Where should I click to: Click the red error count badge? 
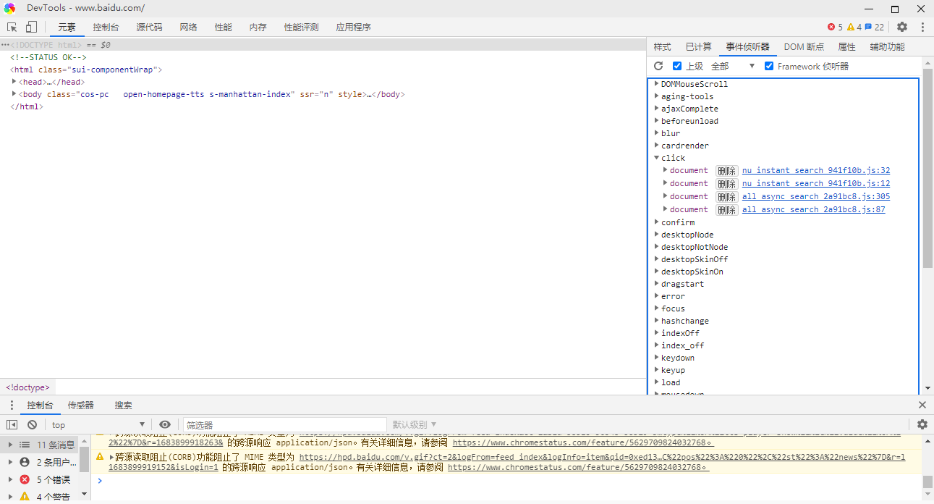click(x=835, y=27)
